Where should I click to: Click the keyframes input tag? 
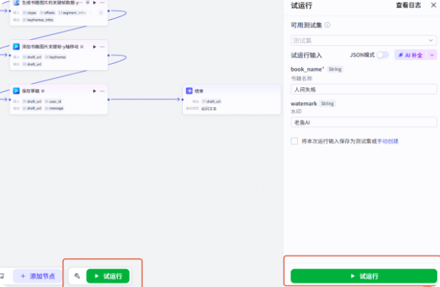(56, 57)
